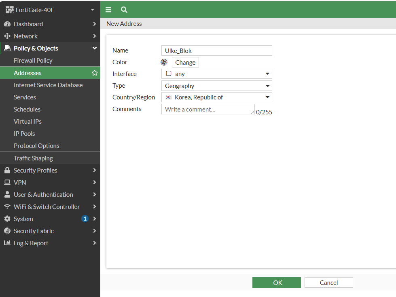The width and height of the screenshot is (396, 297).
Task: Collapse the Policy & Objects chevron
Action: [x=95, y=48]
